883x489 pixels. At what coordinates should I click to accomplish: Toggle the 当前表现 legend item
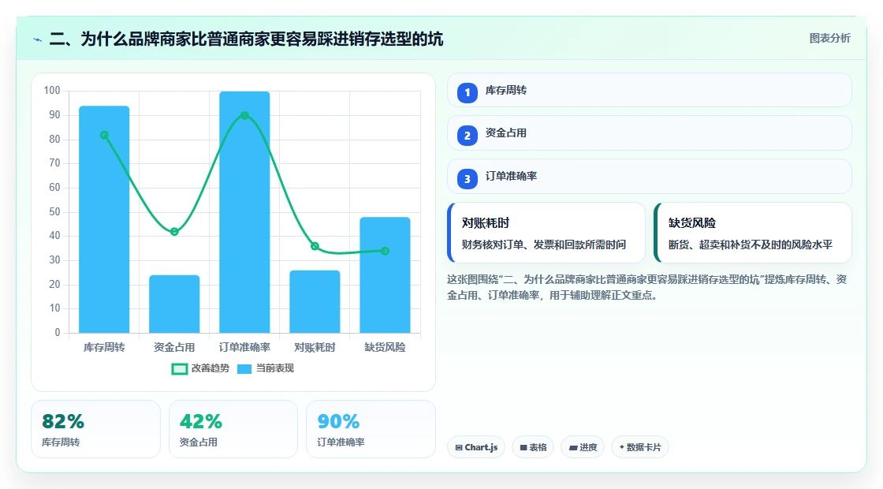[265, 368]
